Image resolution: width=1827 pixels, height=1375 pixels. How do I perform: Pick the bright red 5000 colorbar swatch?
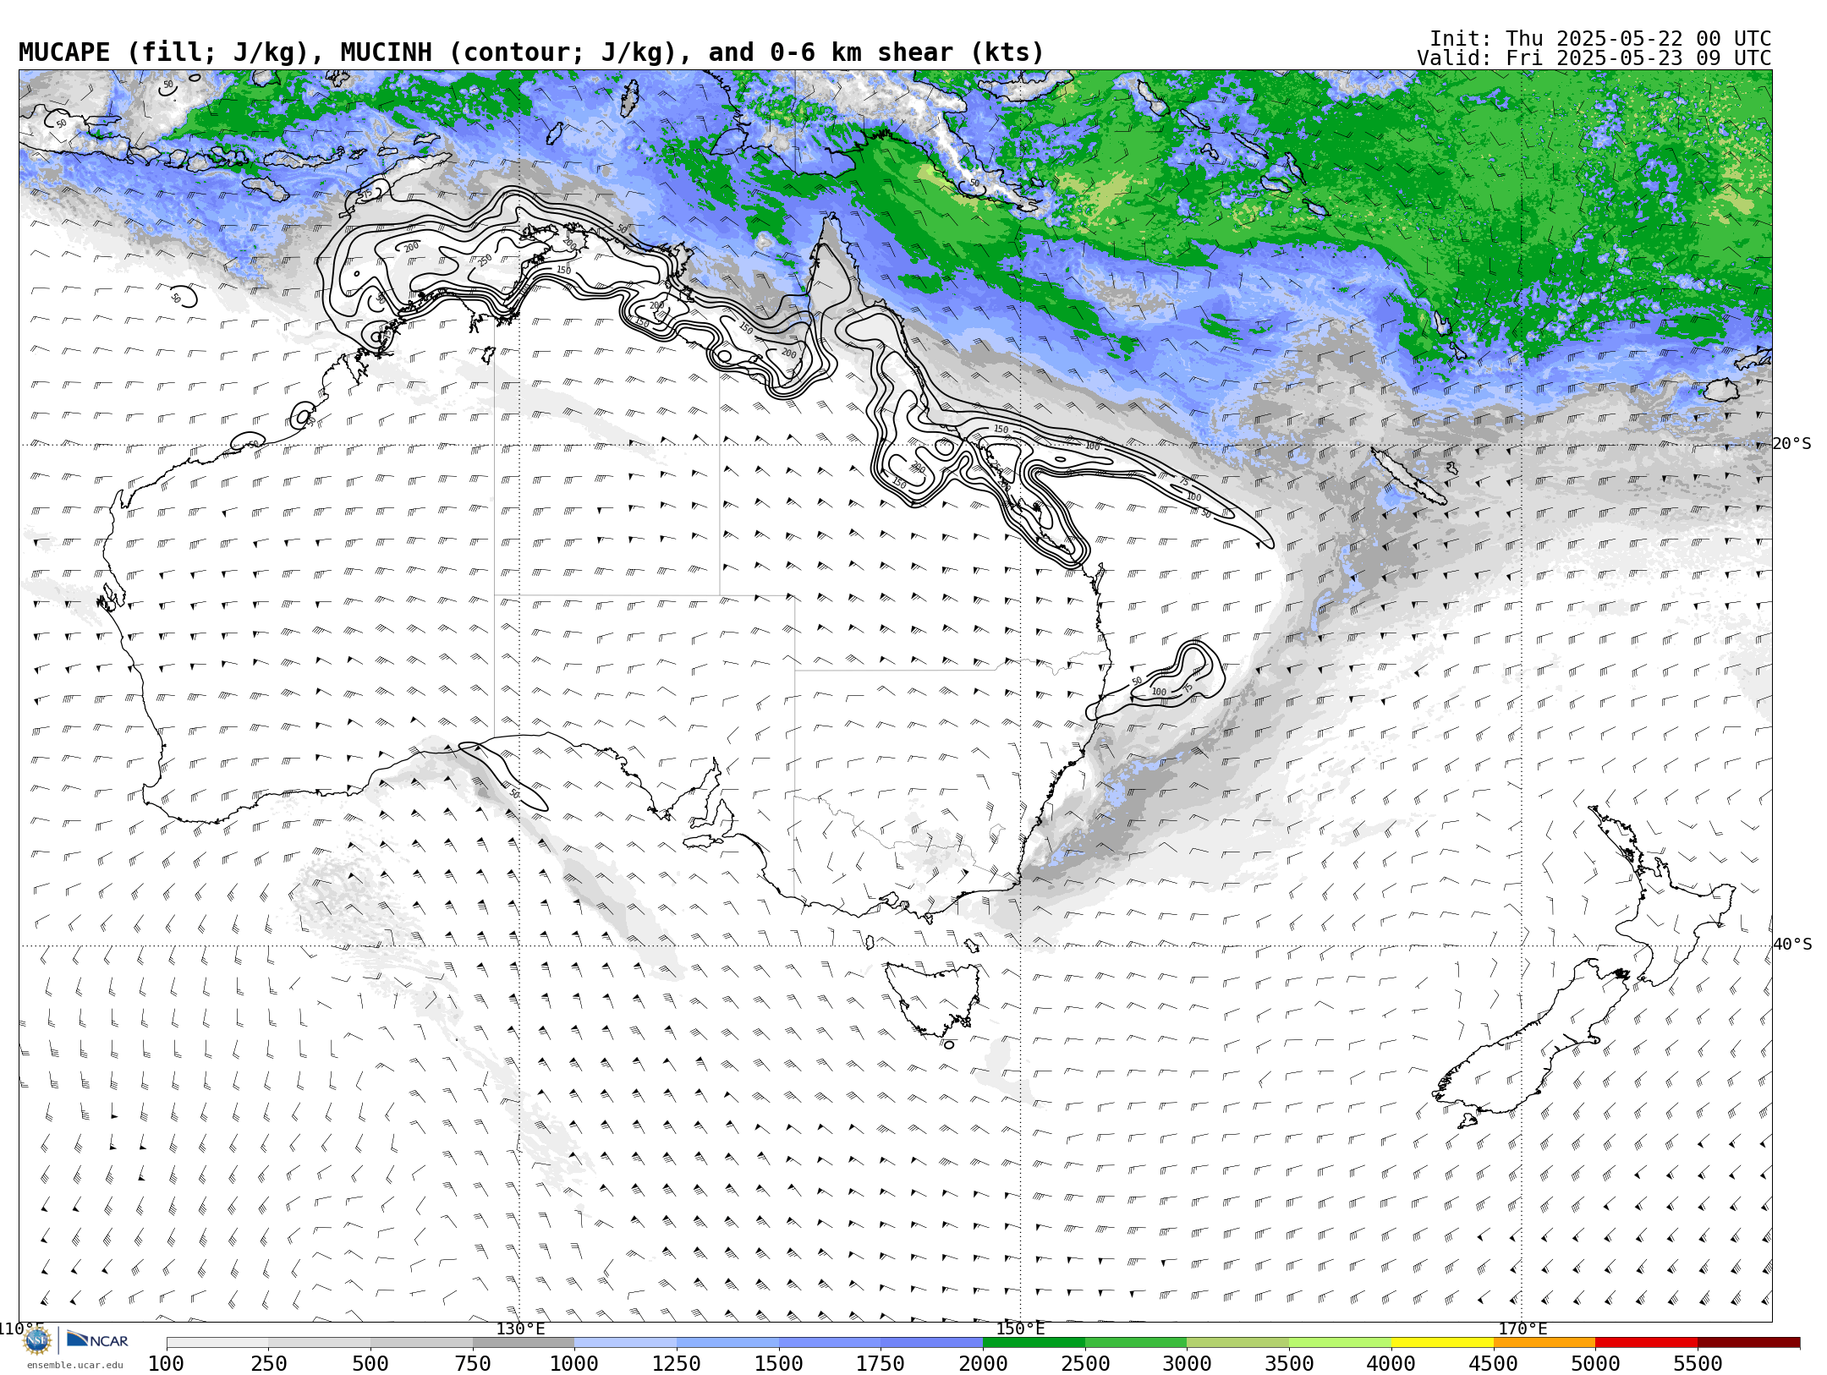point(1646,1342)
